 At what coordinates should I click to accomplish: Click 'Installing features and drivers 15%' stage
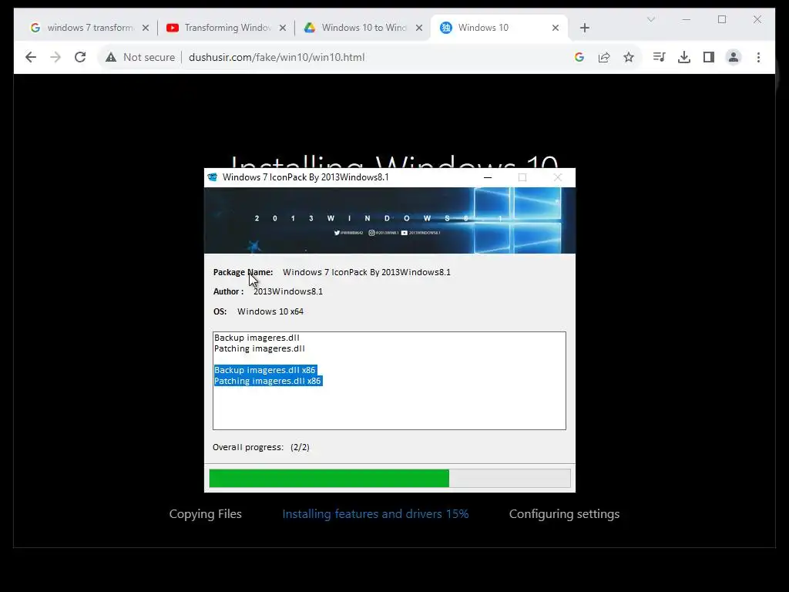click(x=375, y=514)
